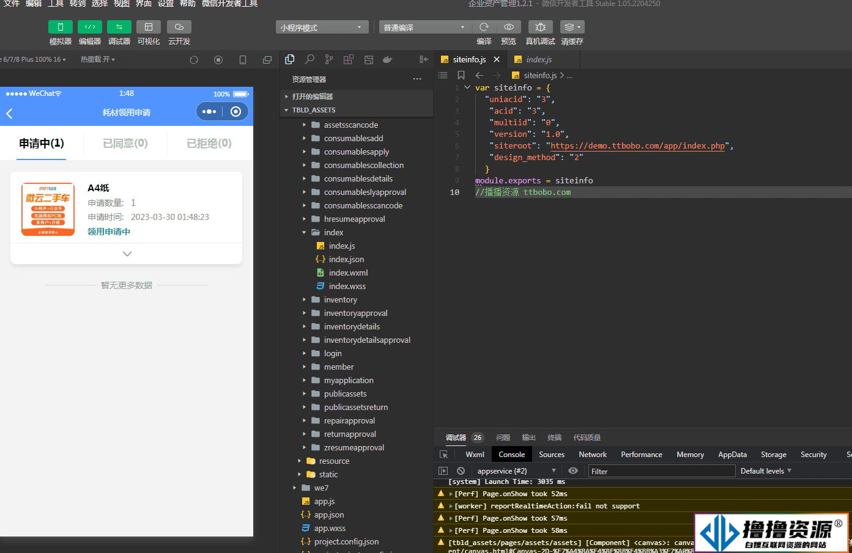The width and height of the screenshot is (852, 553).
Task: Expand the we7 folder
Action: pyautogui.click(x=357, y=488)
